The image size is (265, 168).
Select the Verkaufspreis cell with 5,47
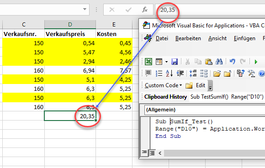pos(70,52)
